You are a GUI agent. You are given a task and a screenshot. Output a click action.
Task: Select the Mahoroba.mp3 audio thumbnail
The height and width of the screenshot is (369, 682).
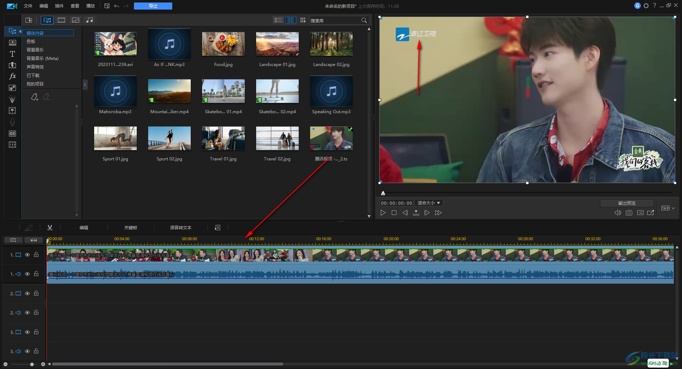click(115, 91)
